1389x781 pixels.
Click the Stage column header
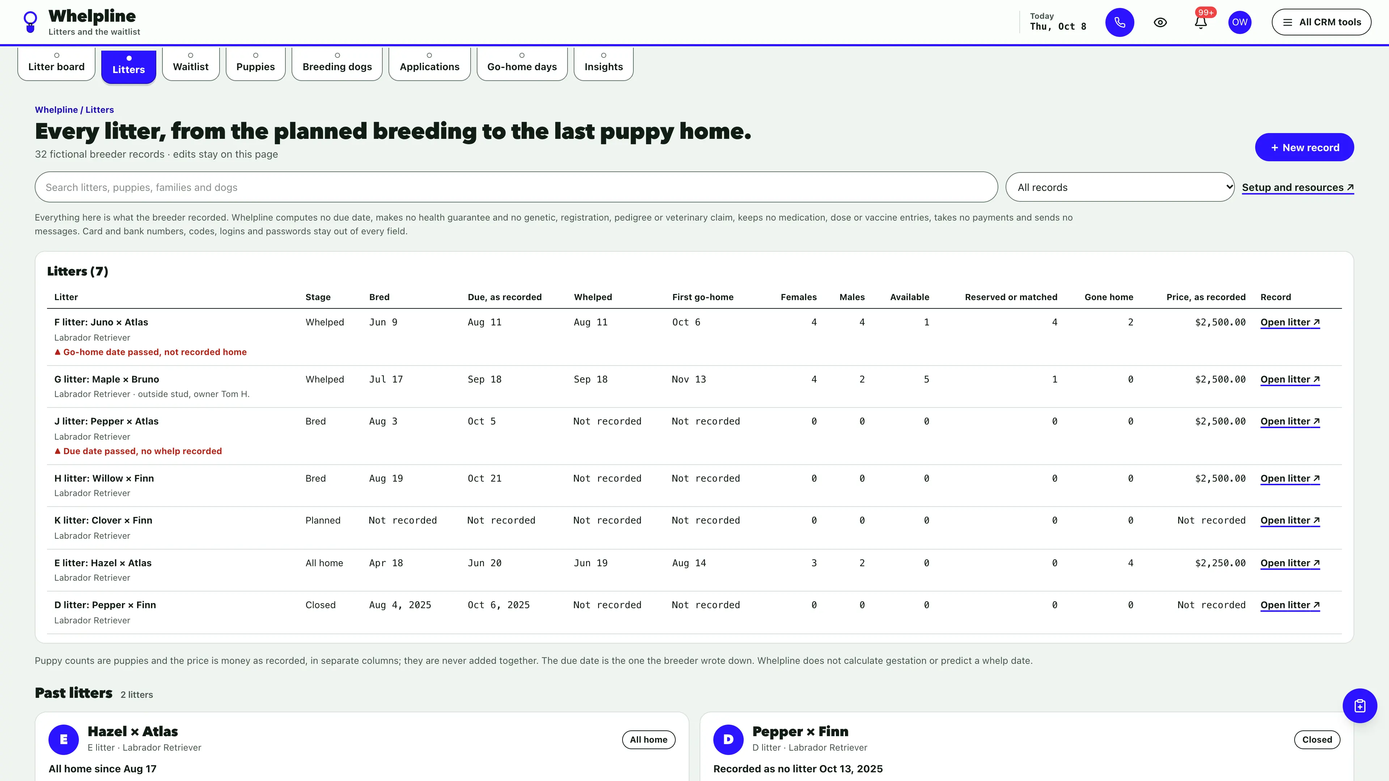(x=318, y=297)
